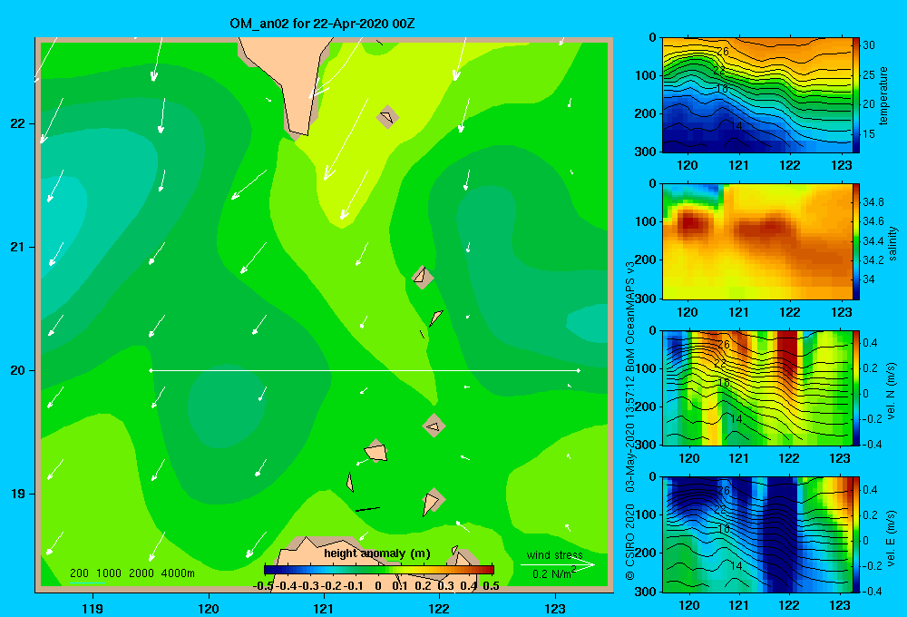Click the "-0.5" label on height anomaly bar
Viewport: 907px width, 617px height.
(264, 586)
